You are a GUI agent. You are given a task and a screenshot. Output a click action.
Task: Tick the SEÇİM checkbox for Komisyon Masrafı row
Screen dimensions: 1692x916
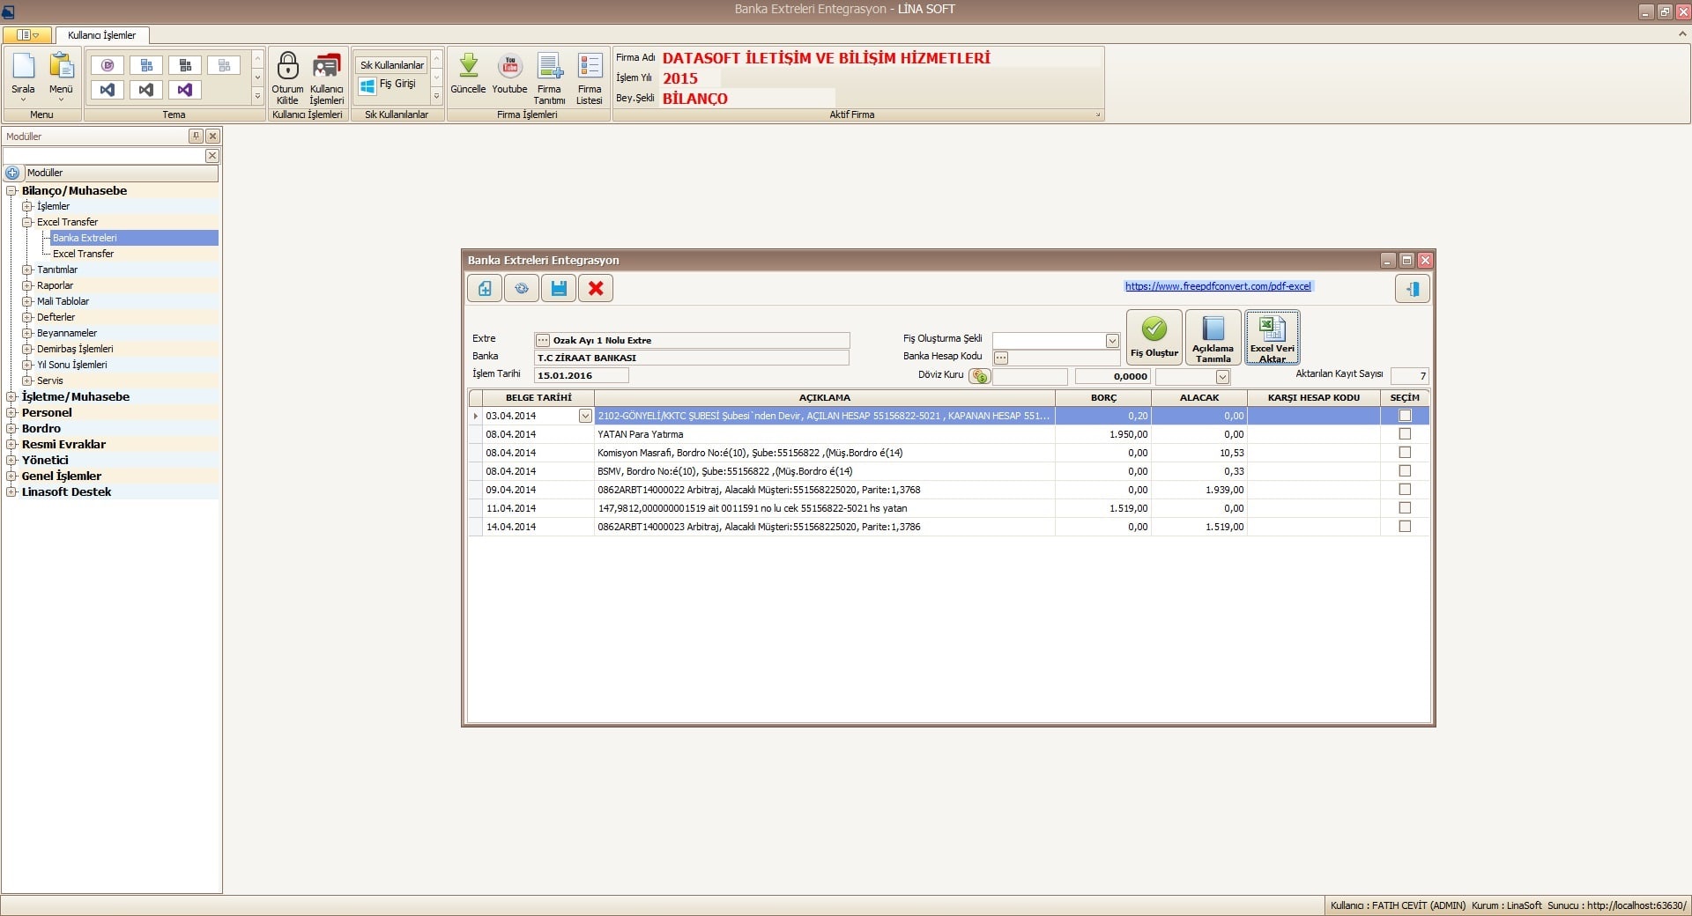[1405, 453]
